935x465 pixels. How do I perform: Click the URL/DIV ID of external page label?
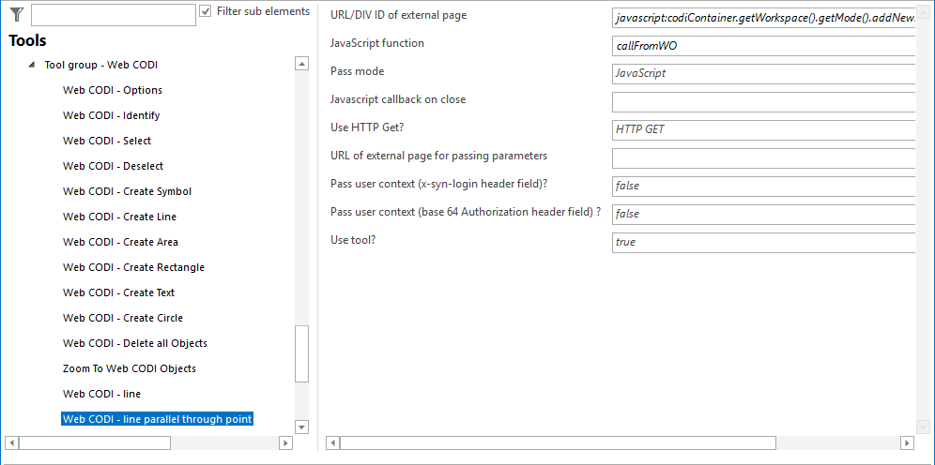coord(398,16)
